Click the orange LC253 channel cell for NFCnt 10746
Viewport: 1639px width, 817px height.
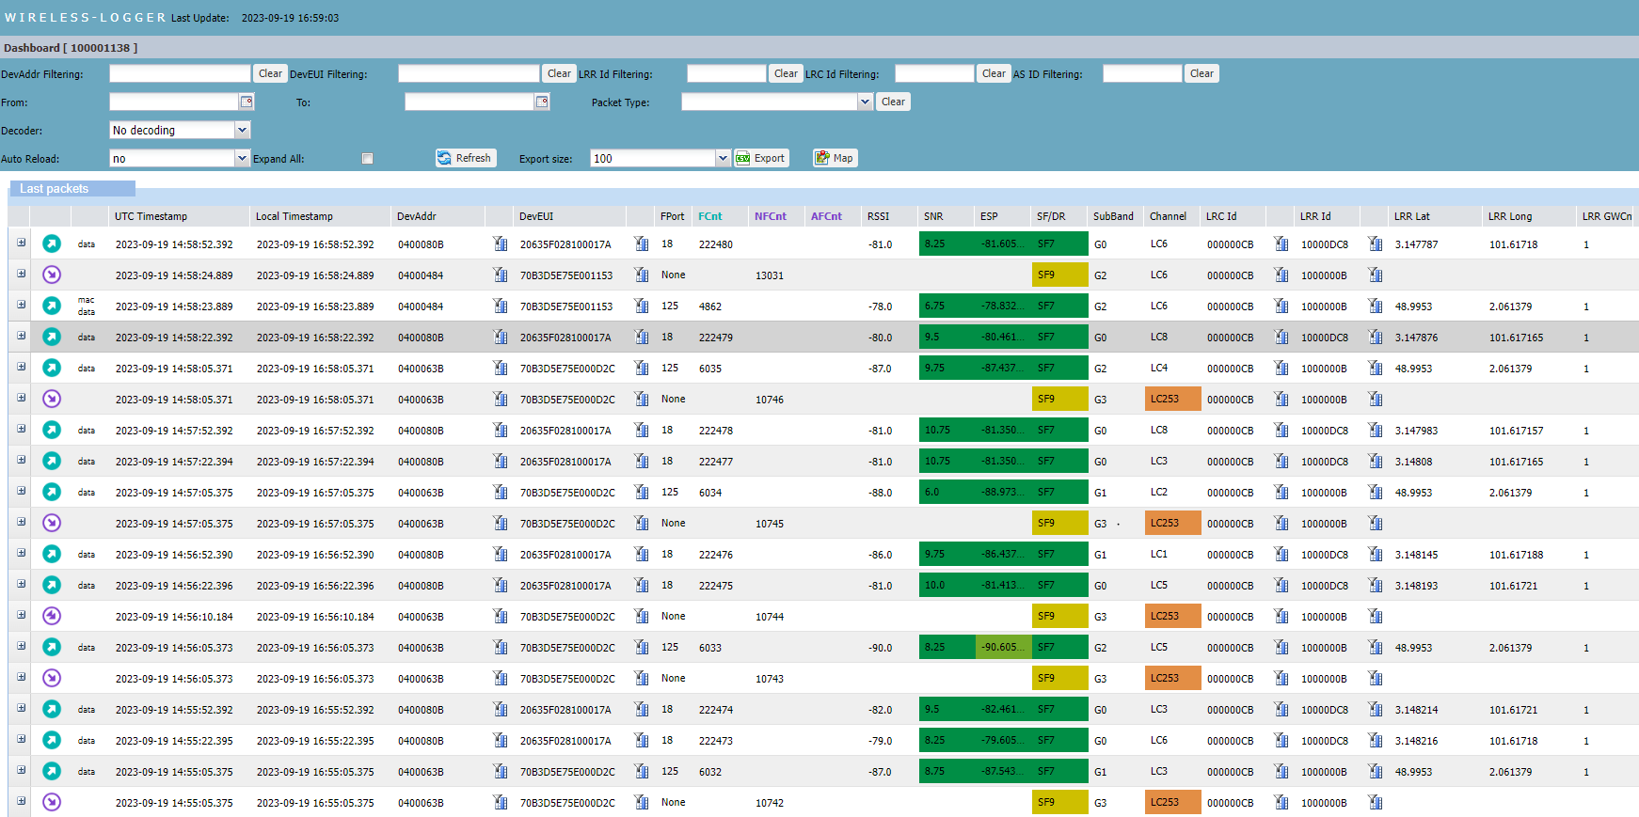click(x=1172, y=400)
